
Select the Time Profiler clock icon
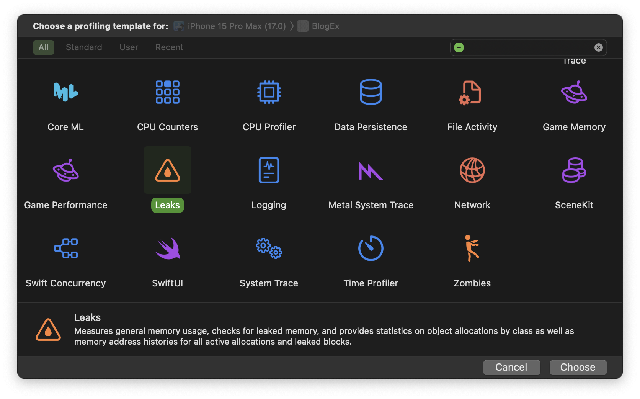pos(371,248)
